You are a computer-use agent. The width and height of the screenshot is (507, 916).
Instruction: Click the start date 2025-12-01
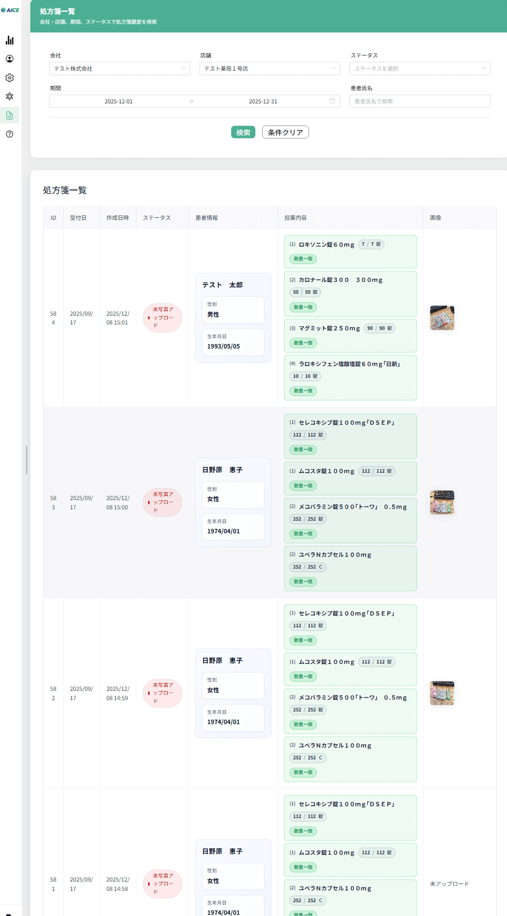pyautogui.click(x=119, y=101)
